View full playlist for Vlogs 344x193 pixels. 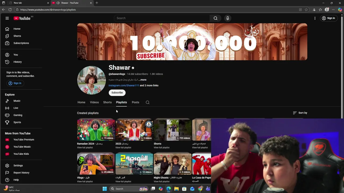(85, 182)
